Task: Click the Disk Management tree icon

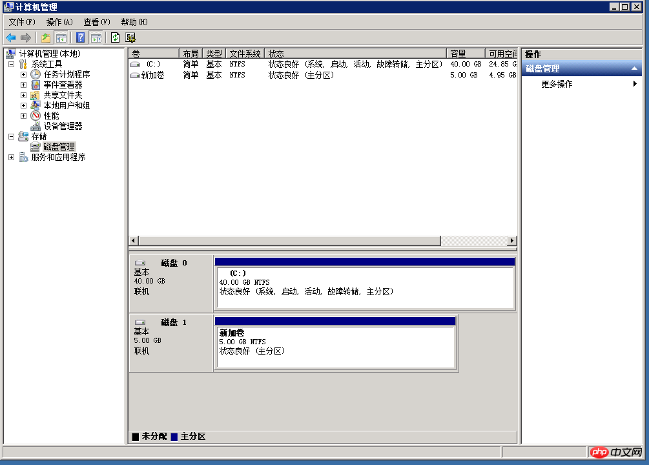Action: (x=36, y=147)
